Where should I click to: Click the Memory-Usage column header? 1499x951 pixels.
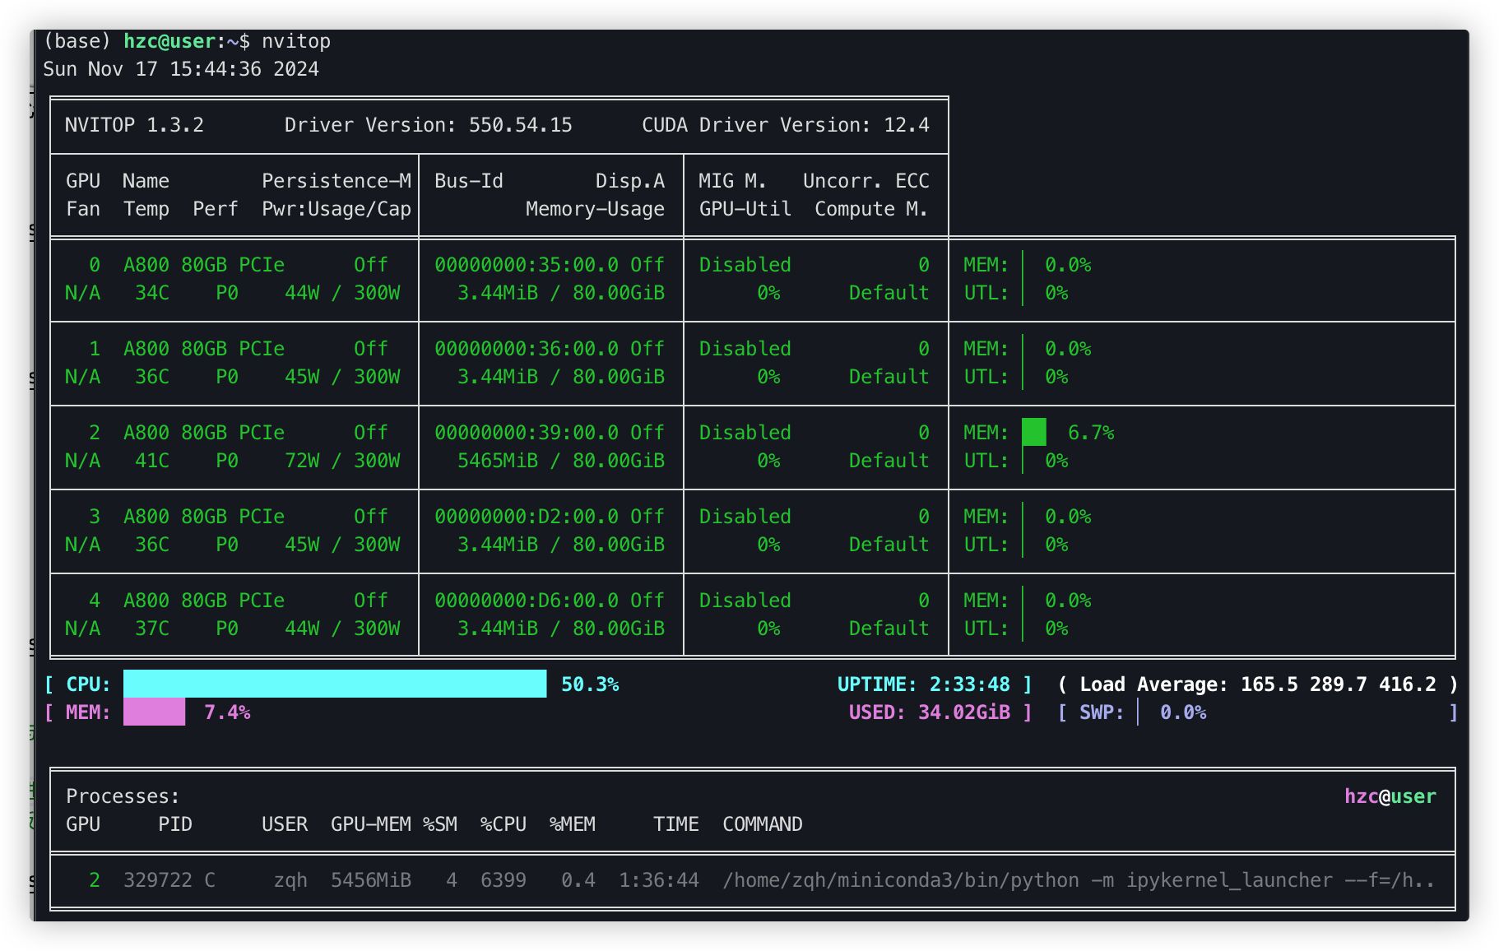595,209
